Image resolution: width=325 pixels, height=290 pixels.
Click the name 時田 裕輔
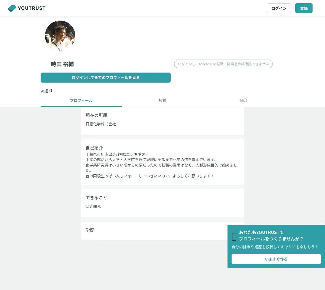(x=62, y=64)
